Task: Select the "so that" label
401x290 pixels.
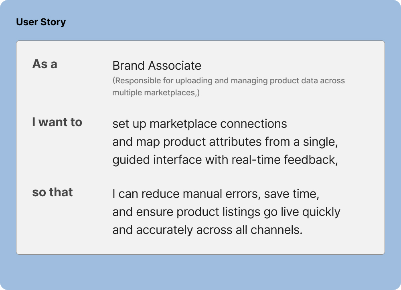Action: point(52,192)
